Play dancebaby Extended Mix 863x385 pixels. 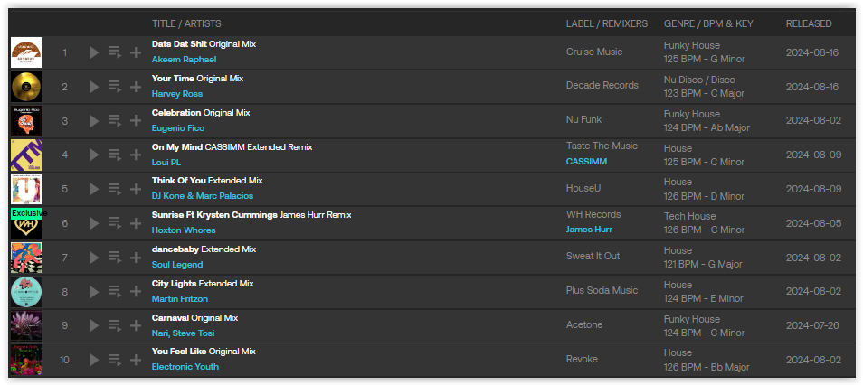94,257
